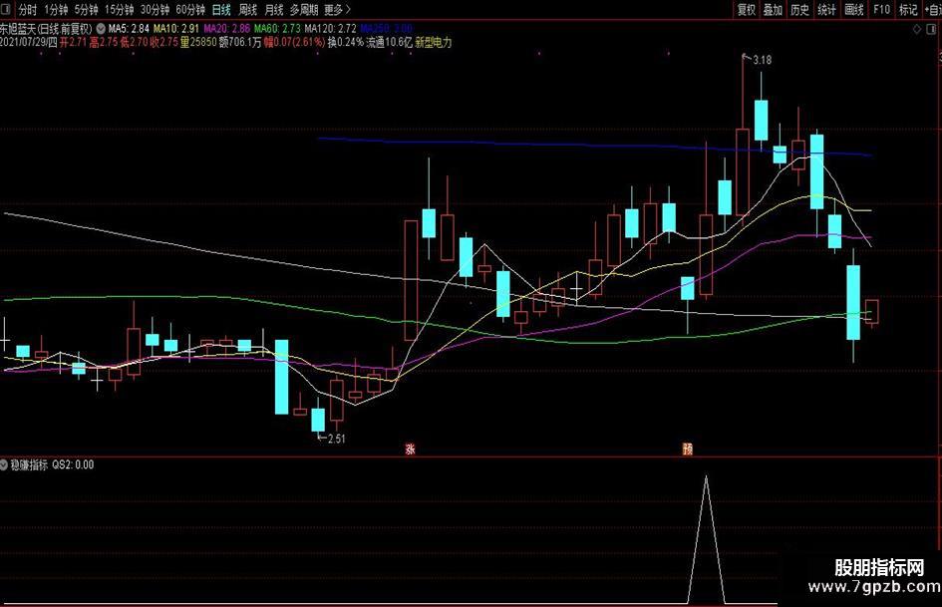Open the settings icon beside 稳赚指标
This screenshot has width=942, height=607.
click(x=4, y=465)
